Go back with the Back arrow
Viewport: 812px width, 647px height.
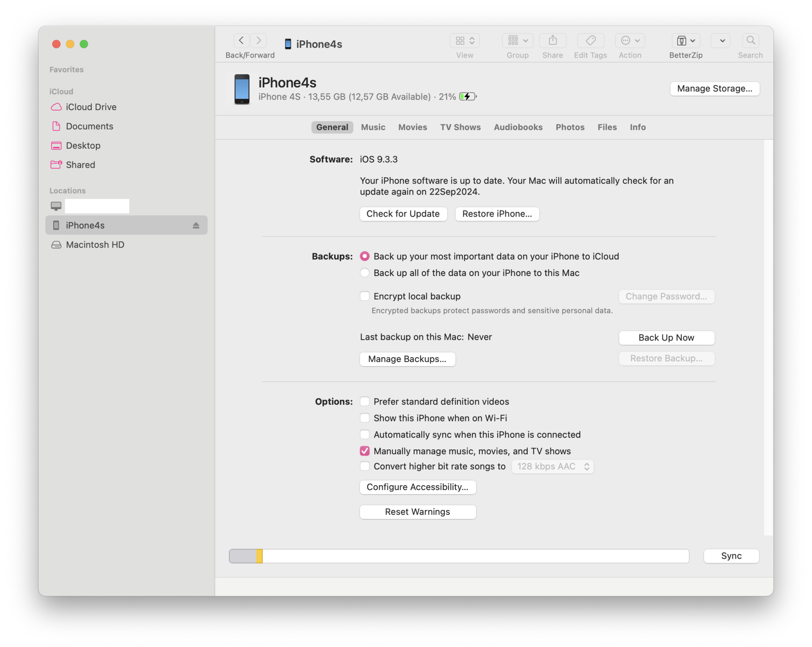[x=242, y=40]
